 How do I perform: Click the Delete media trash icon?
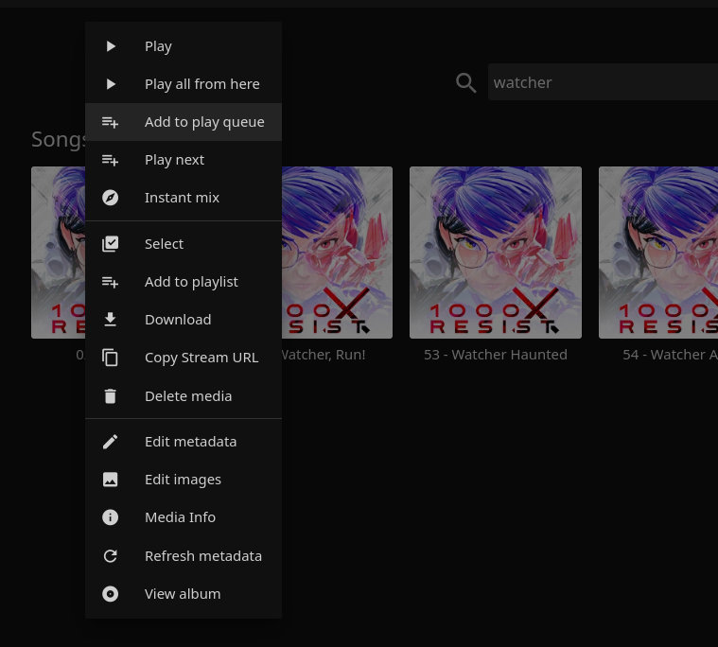pyautogui.click(x=111, y=396)
